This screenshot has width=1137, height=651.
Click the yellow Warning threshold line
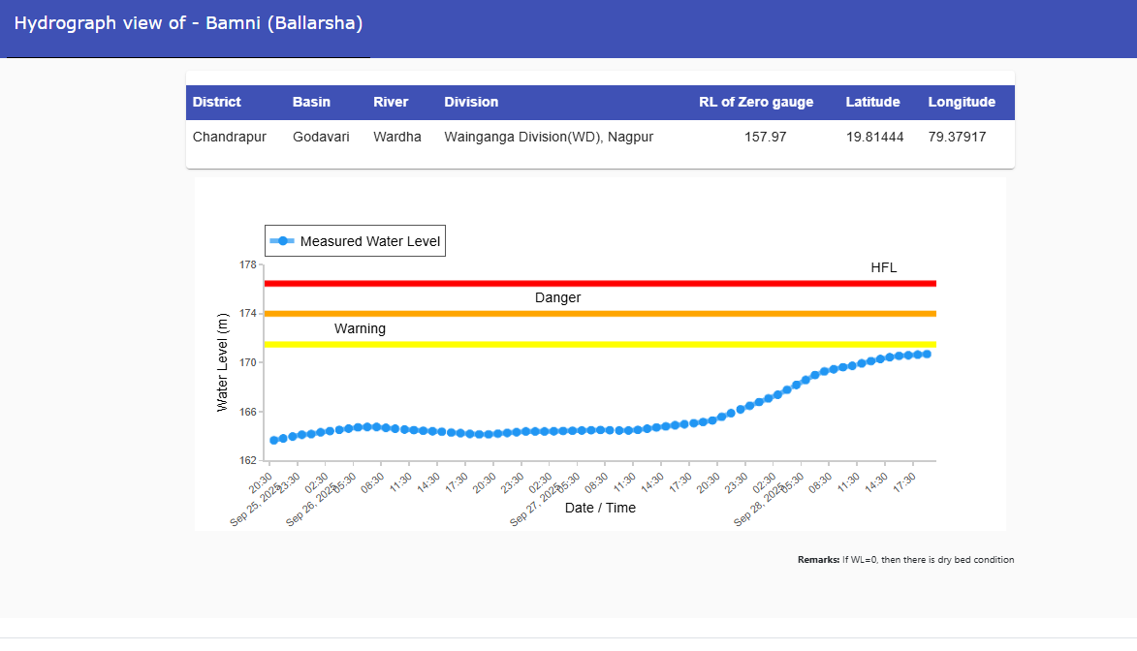pyautogui.click(x=600, y=344)
